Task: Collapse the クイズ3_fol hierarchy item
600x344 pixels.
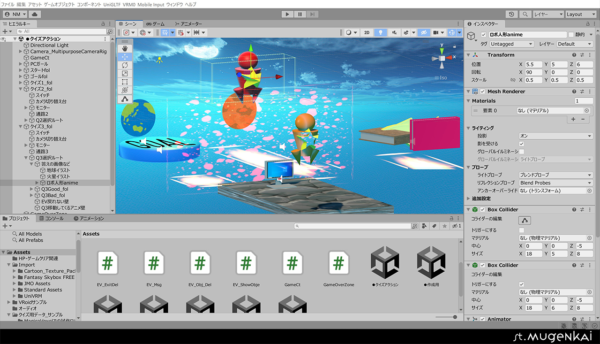Action: (x=21, y=127)
